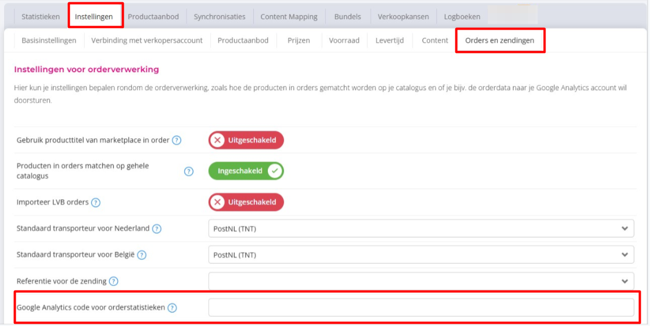This screenshot has width=650, height=326.
Task: Open the Verkoopkansen tab
Action: 403,17
